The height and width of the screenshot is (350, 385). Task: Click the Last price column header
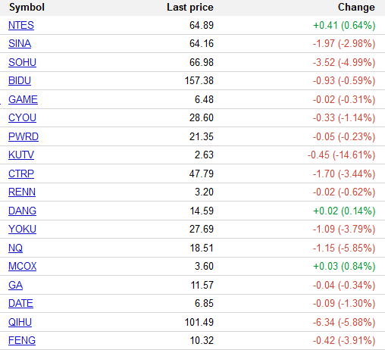click(190, 8)
